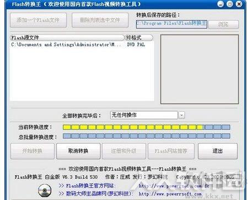The height and width of the screenshot is (200, 248).
Task: Click the preview pane area
Action: point(200,69)
